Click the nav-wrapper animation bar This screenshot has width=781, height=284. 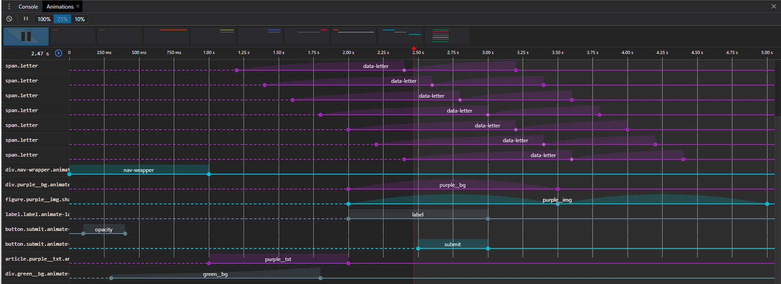click(x=139, y=170)
